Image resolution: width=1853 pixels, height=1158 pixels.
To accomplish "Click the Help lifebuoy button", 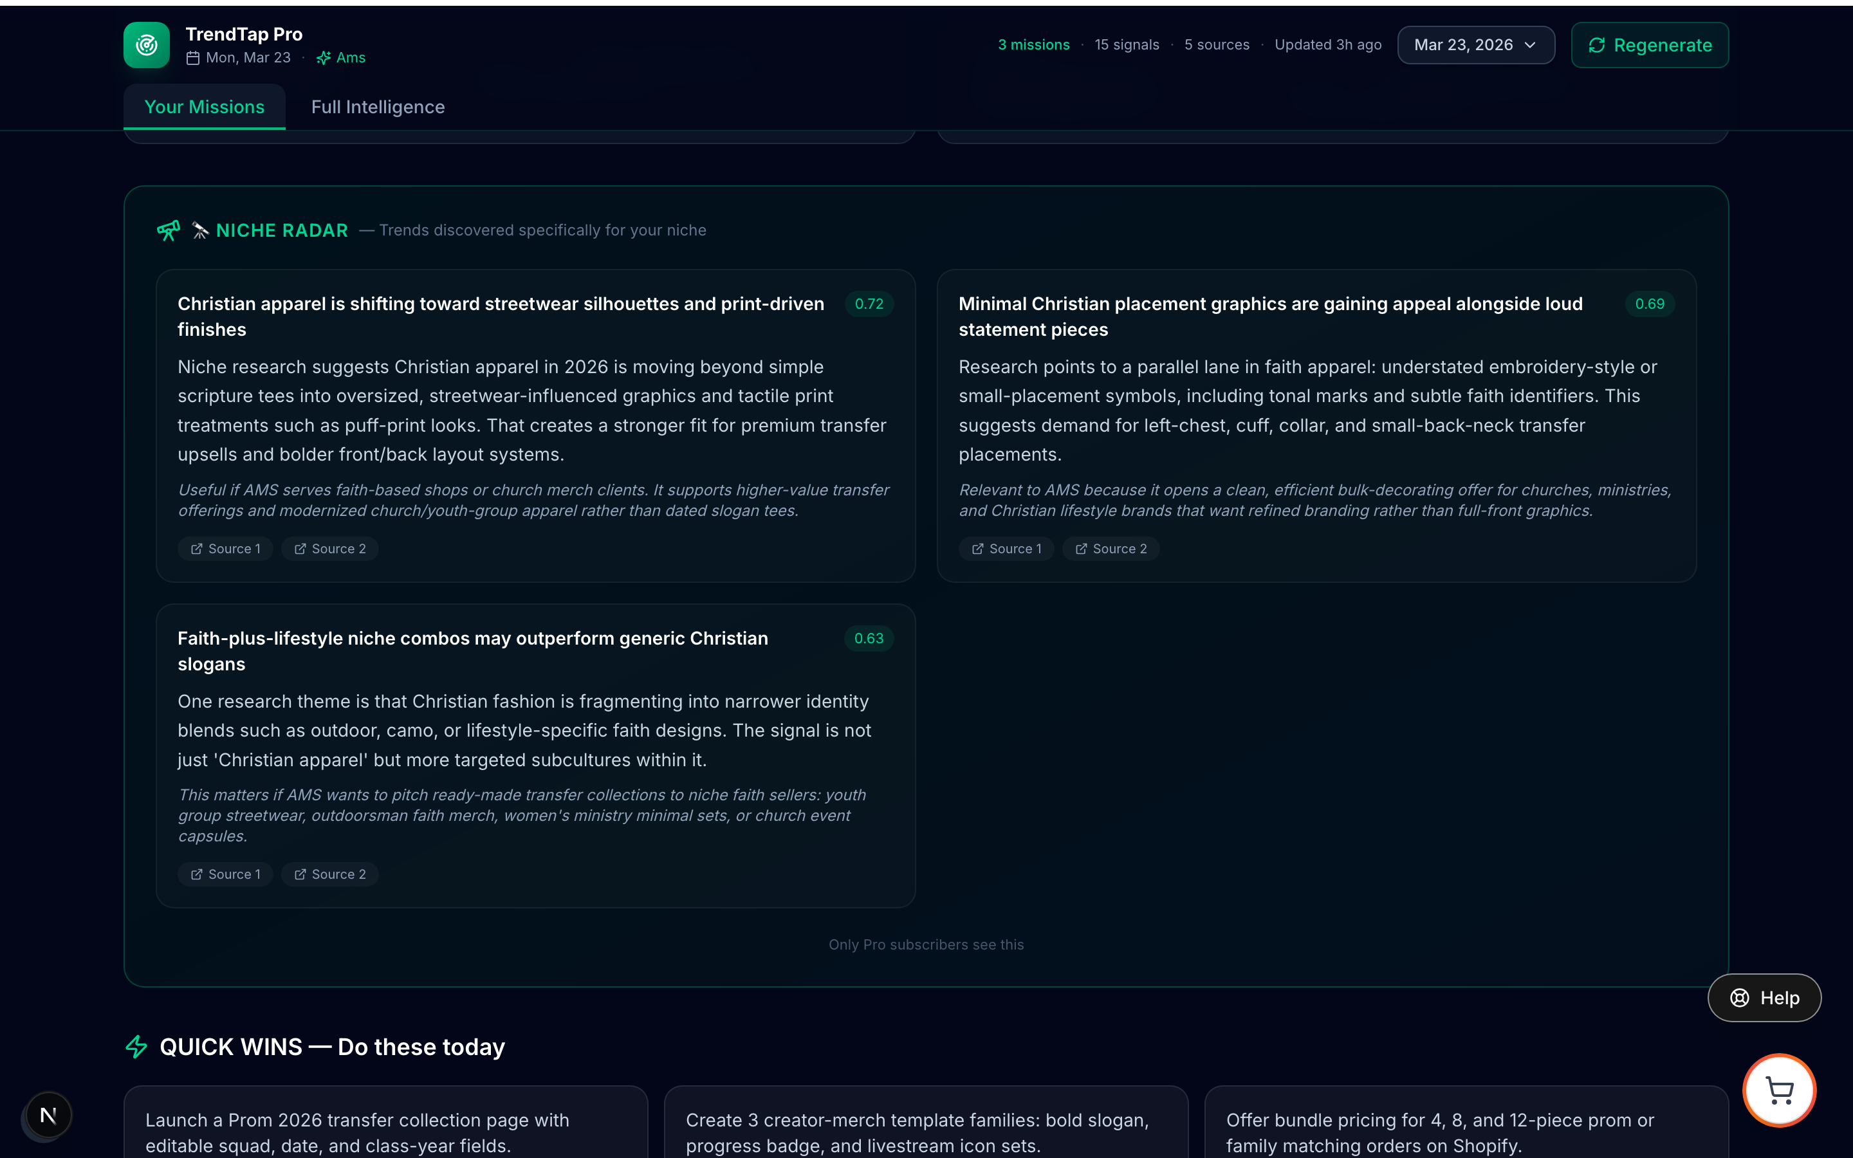I will pyautogui.click(x=1764, y=997).
